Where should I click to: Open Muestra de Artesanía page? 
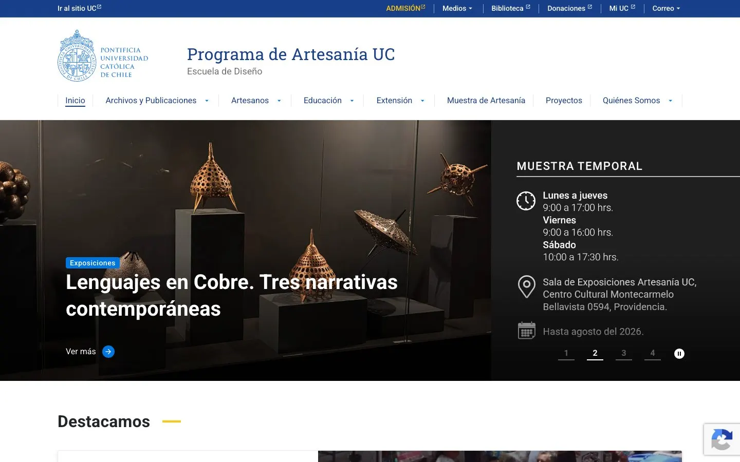pos(486,101)
